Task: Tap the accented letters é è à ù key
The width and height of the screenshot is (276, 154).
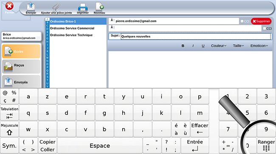Action: coord(180,130)
